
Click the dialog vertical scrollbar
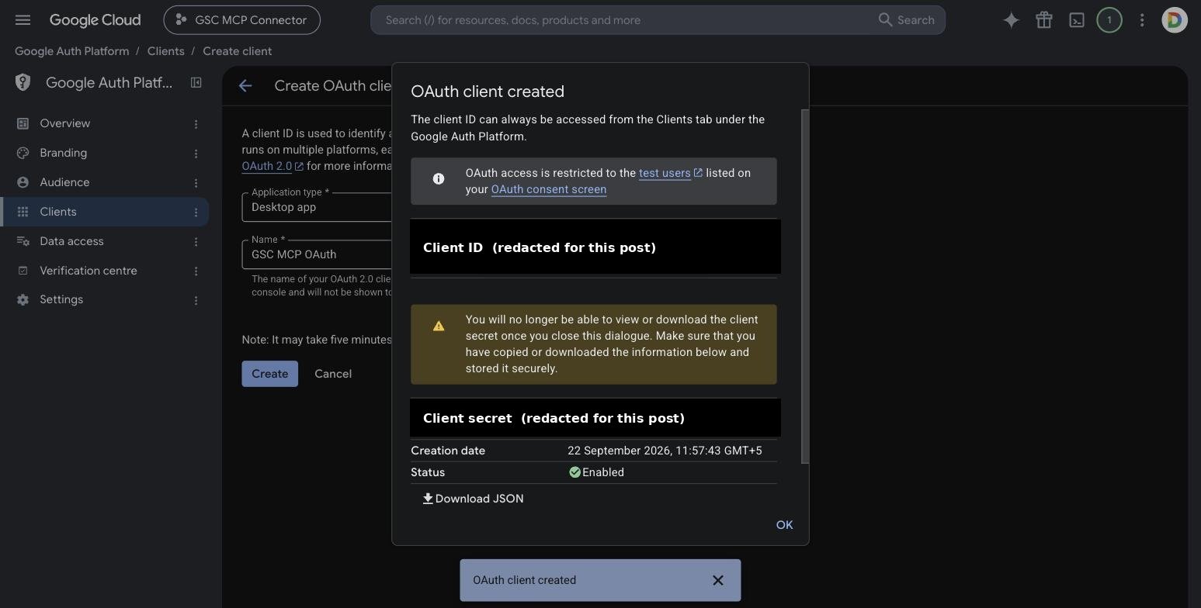click(x=805, y=286)
